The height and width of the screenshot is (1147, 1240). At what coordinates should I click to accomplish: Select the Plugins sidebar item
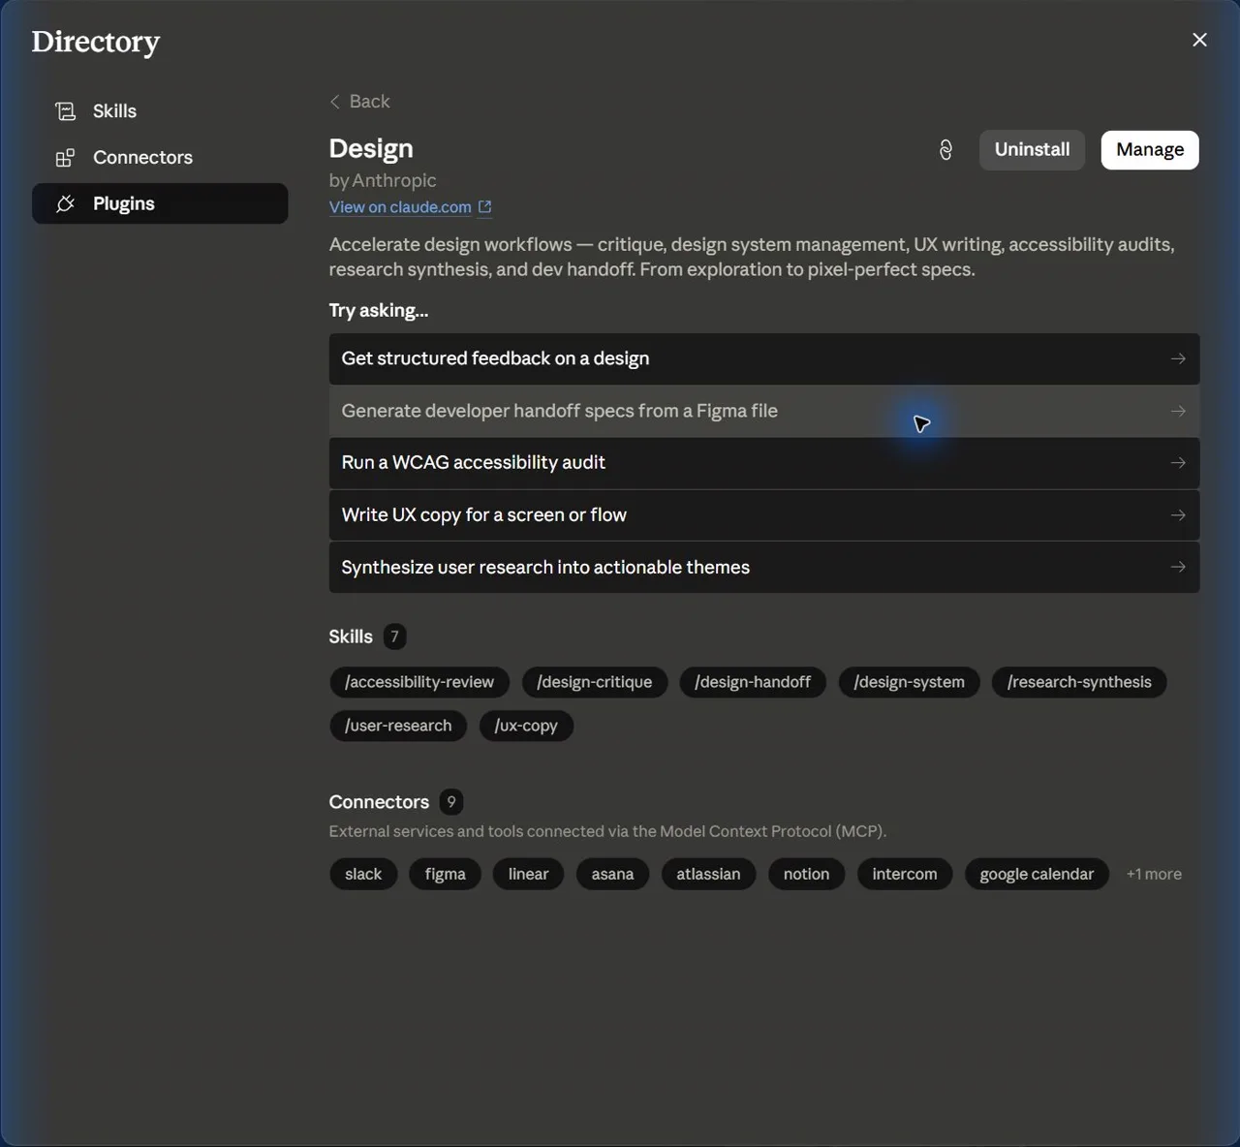click(160, 203)
